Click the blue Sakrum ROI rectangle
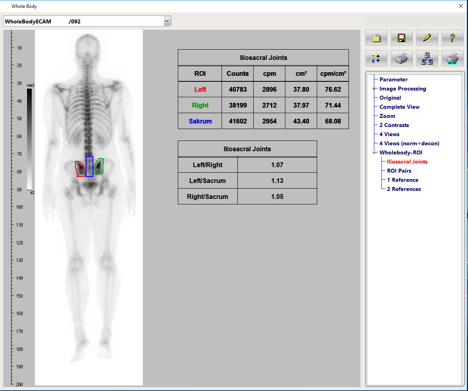Image resolution: width=468 pixels, height=391 pixels. pyautogui.click(x=90, y=166)
